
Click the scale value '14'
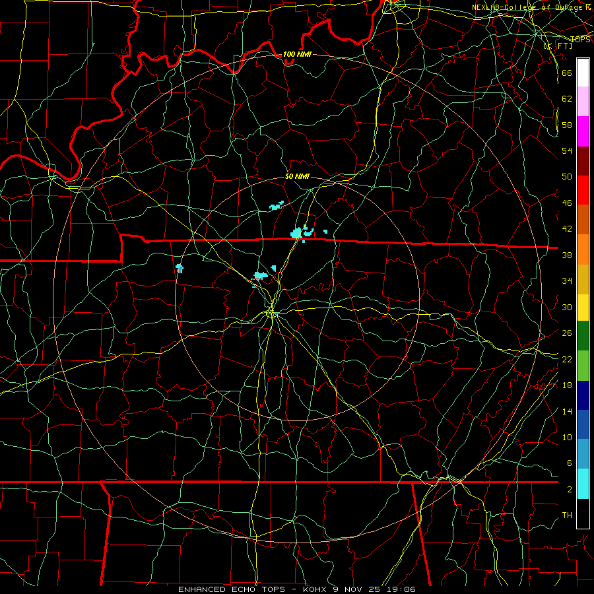(567, 411)
